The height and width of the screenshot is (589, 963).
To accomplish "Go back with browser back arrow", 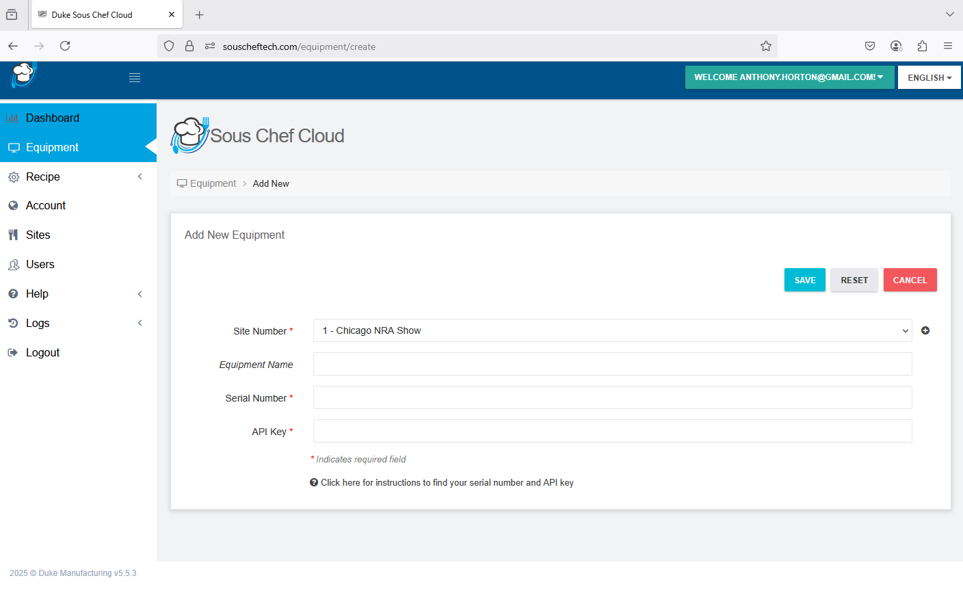I will coord(13,46).
